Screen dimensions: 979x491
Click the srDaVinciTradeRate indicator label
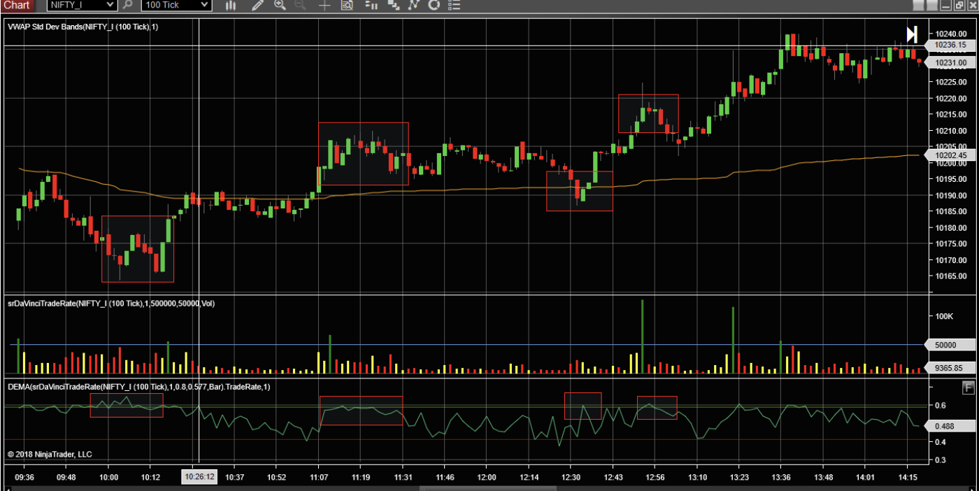click(x=111, y=304)
